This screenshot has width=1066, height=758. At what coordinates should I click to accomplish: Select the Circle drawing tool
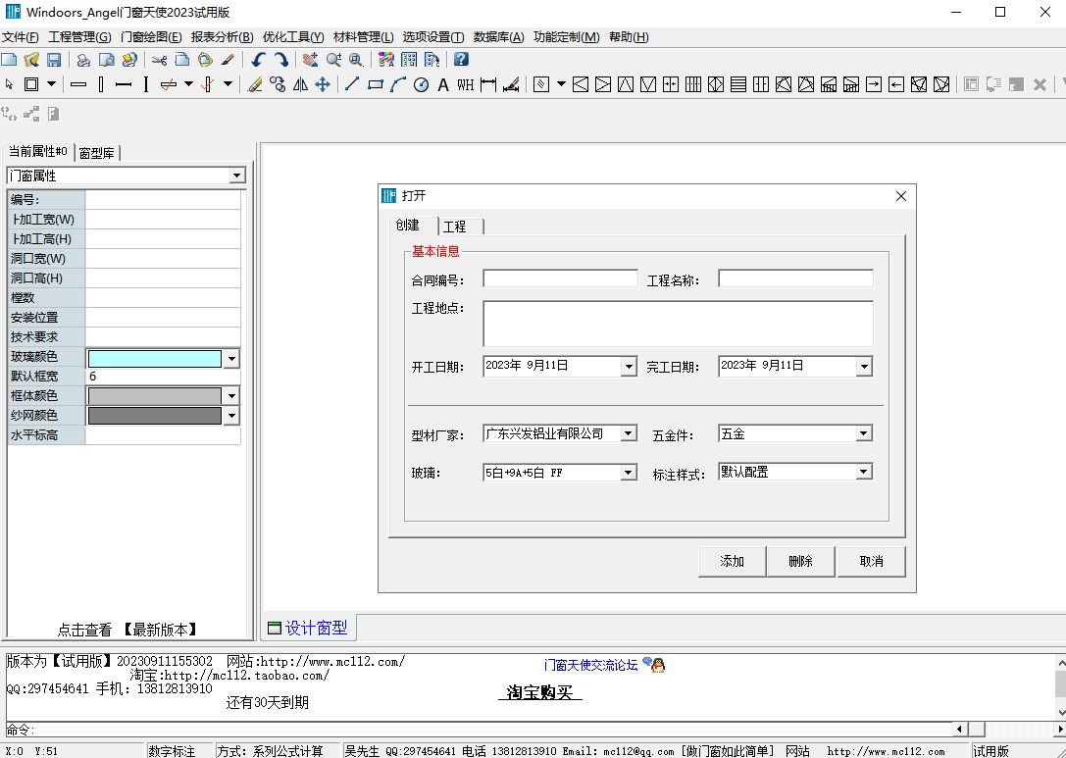coord(422,84)
